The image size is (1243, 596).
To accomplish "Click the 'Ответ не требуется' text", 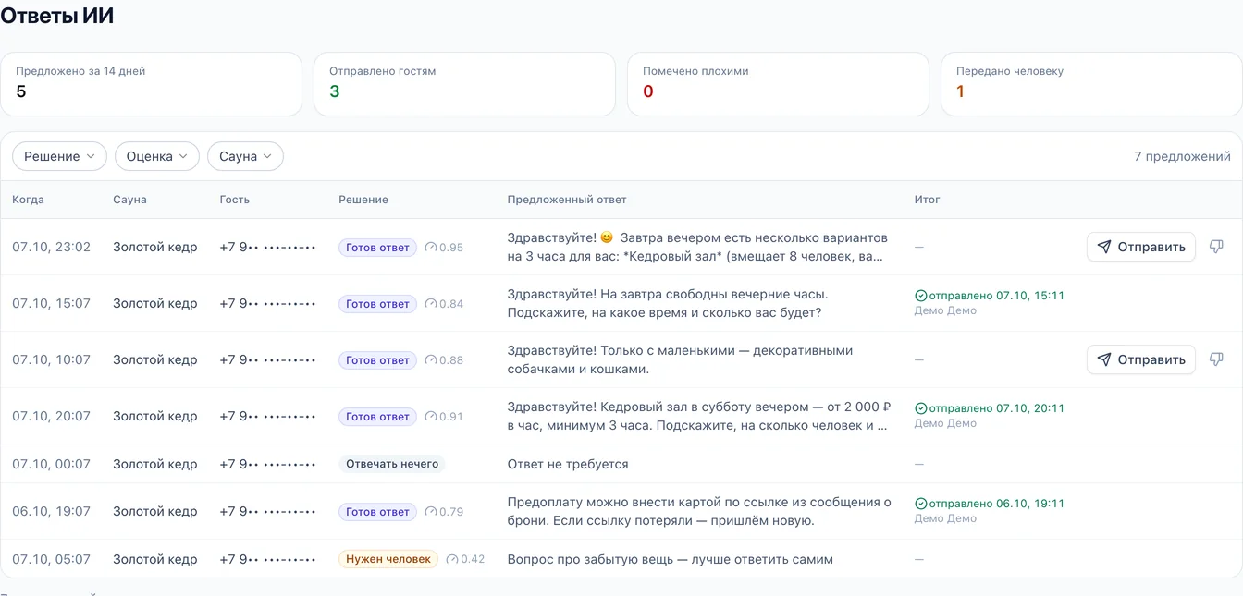I will coord(568,464).
